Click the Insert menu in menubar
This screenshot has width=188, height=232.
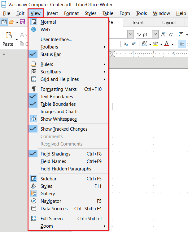coord(52,13)
